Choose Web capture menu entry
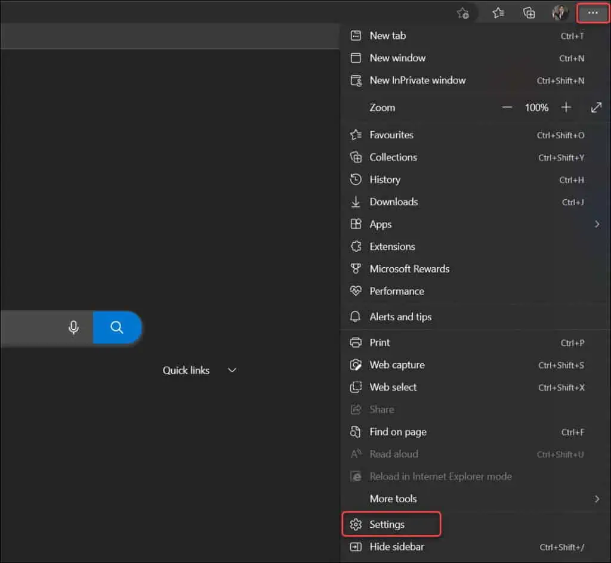 click(x=476, y=365)
